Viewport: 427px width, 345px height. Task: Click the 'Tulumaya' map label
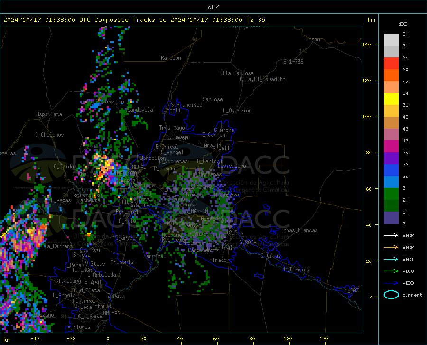(177, 137)
